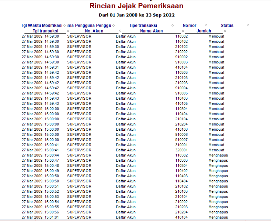Viewport: 271px width, 221px height.
Task: Click account number 320001
Action: click(181, 150)
